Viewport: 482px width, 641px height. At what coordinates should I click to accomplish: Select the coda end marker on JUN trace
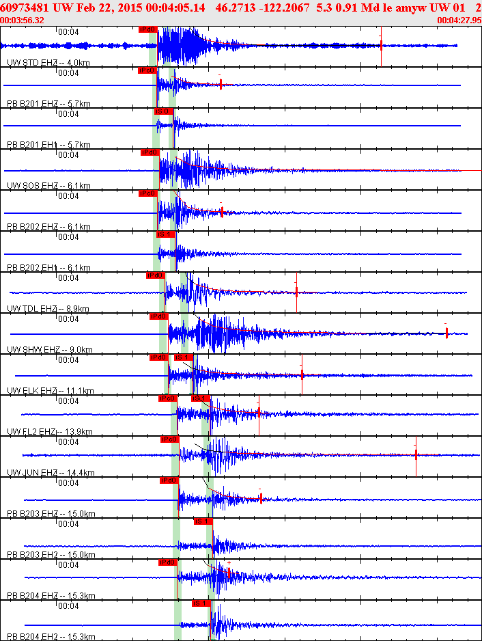click(416, 455)
